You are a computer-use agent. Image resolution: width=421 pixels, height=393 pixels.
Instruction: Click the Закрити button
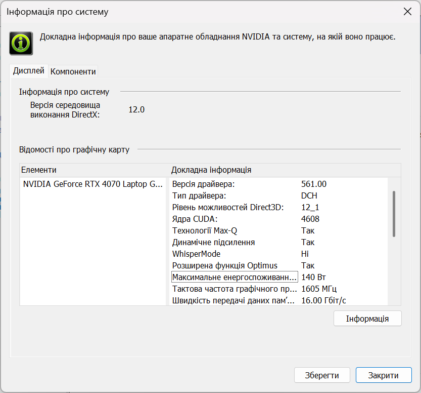pos(384,375)
